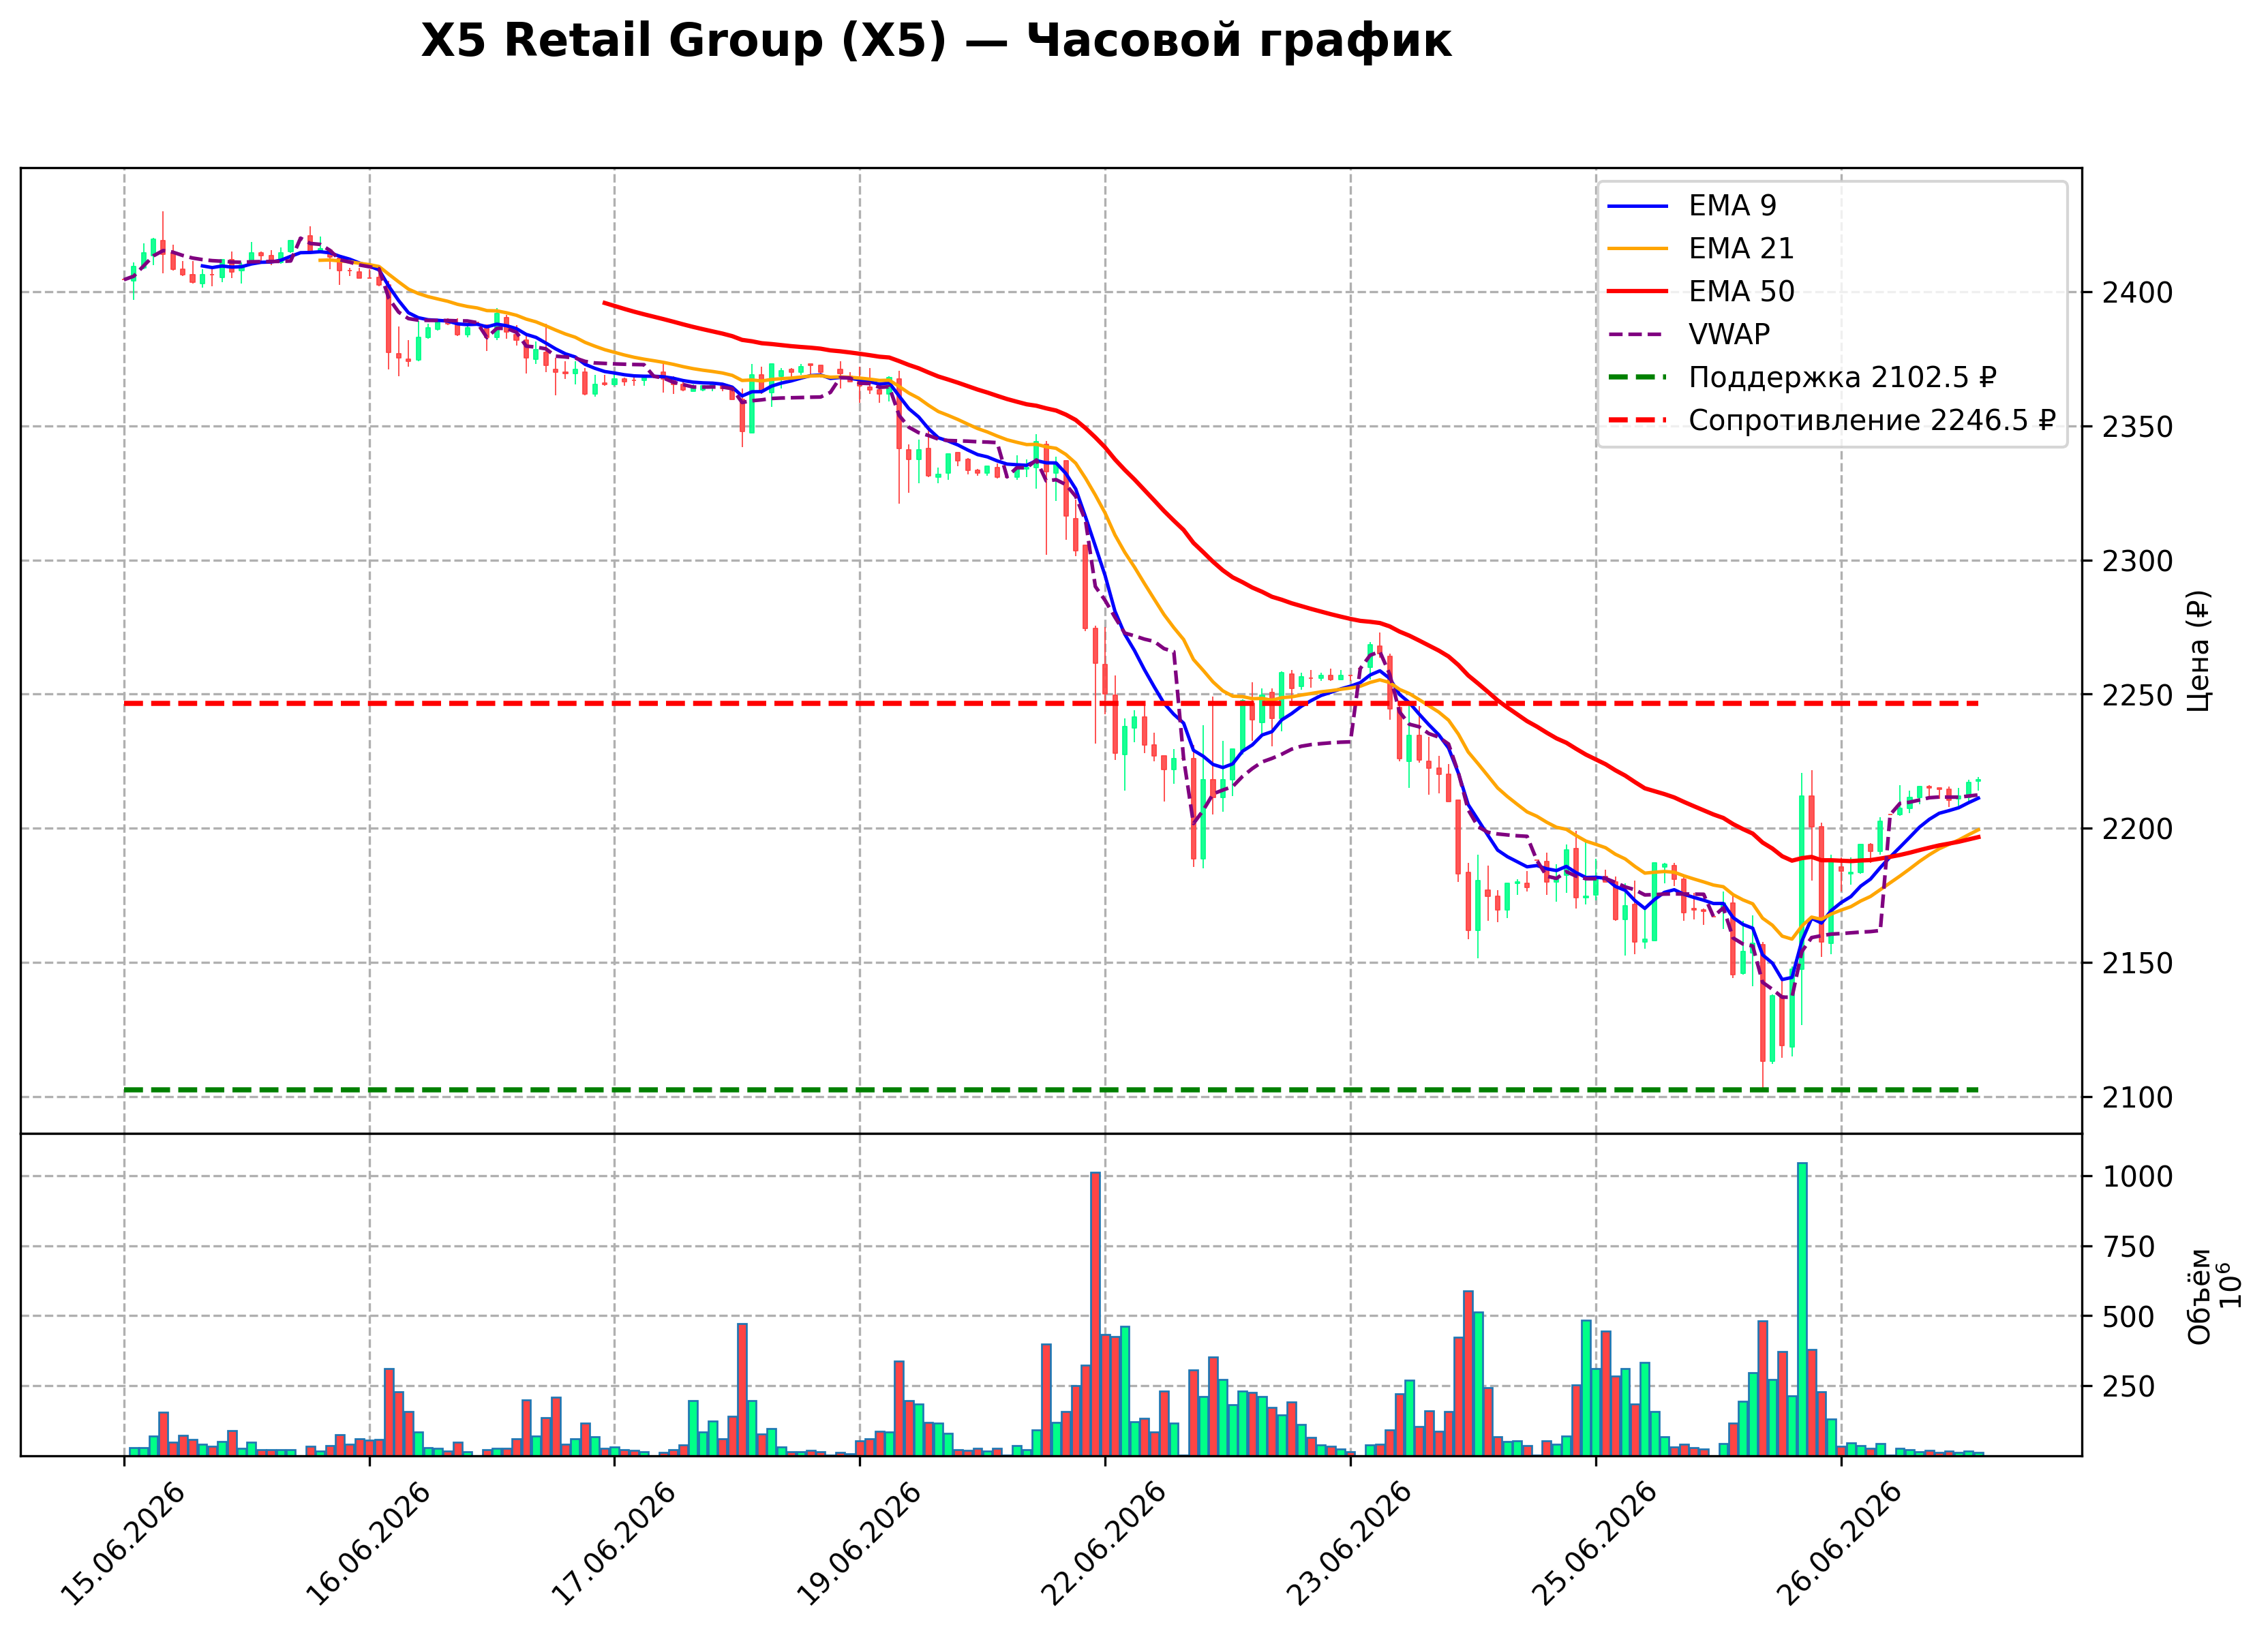
Task: Click the 750 volume axis label
Action: click(x=2128, y=1247)
